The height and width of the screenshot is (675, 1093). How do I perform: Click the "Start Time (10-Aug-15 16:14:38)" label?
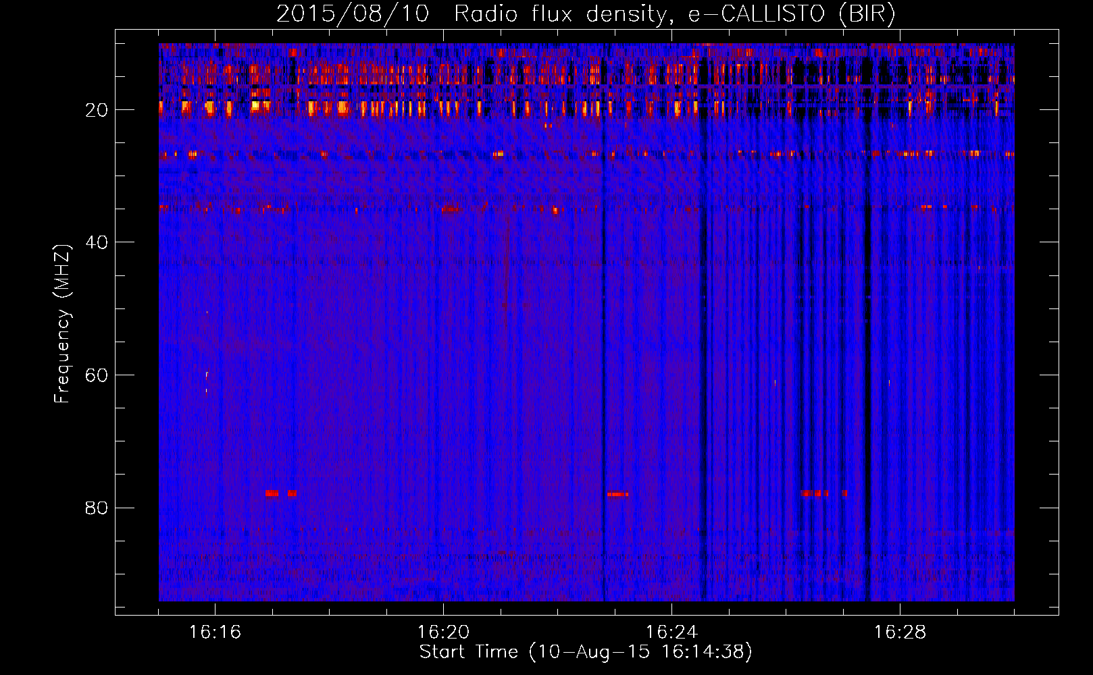click(586, 652)
